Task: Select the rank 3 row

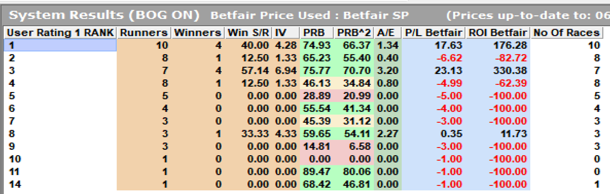Action: coord(303,70)
